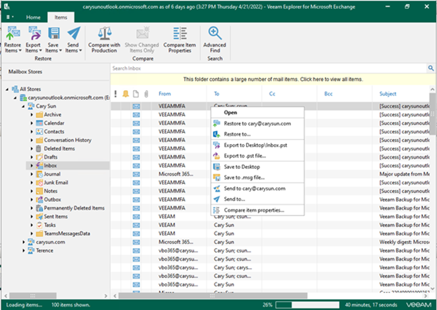Focus the Search Inbox field
The height and width of the screenshot is (310, 437).
(269, 68)
